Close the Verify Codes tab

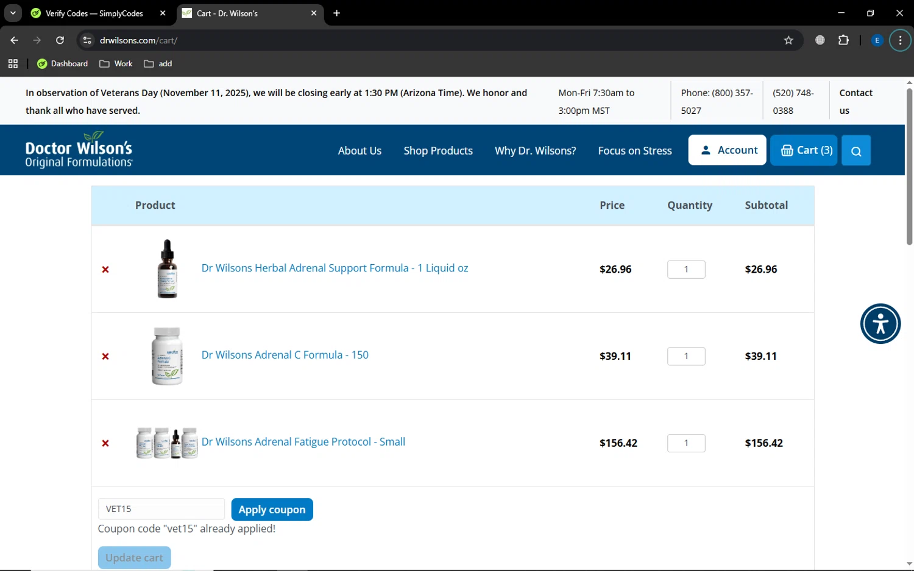point(163,13)
